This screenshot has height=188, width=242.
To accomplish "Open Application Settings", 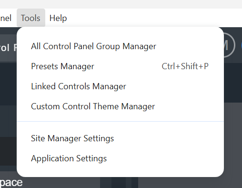I will (120, 158).
